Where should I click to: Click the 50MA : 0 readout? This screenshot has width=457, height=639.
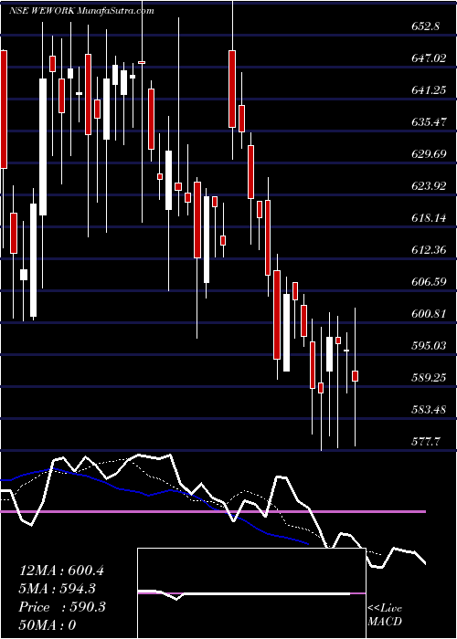click(x=48, y=625)
